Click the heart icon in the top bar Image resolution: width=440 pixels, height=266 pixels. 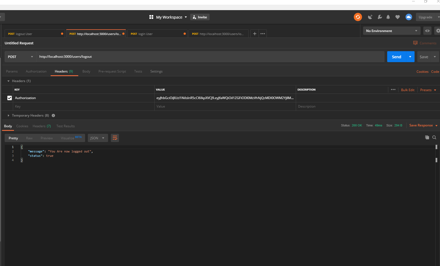[397, 17]
